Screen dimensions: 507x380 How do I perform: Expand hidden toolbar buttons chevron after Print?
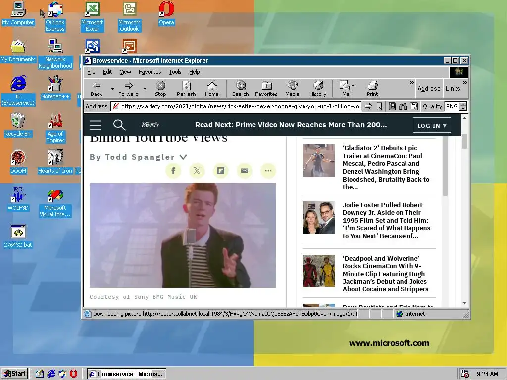point(411,83)
